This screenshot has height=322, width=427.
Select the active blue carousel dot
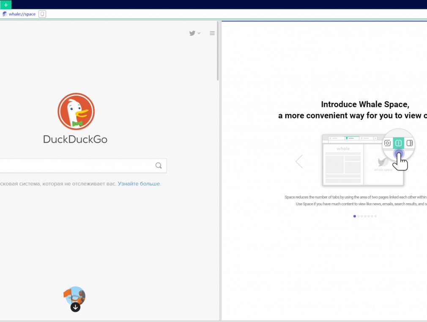(355, 216)
